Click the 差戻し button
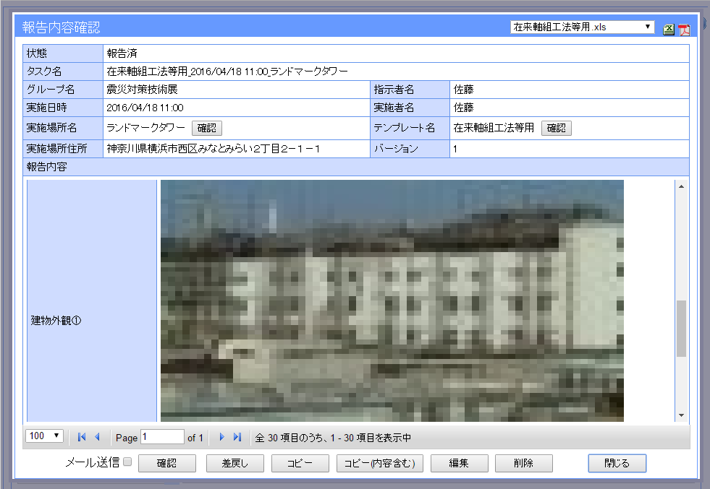The height and width of the screenshot is (489, 710). (x=235, y=463)
